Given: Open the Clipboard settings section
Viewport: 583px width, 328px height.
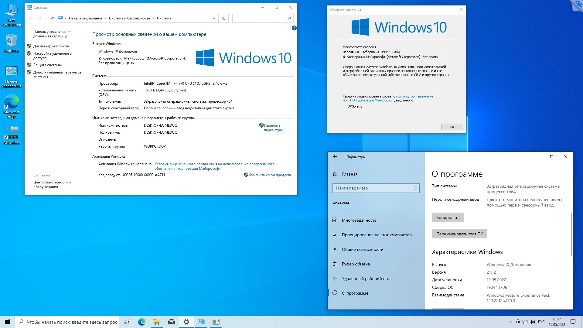Looking at the screenshot, I should 356,264.
